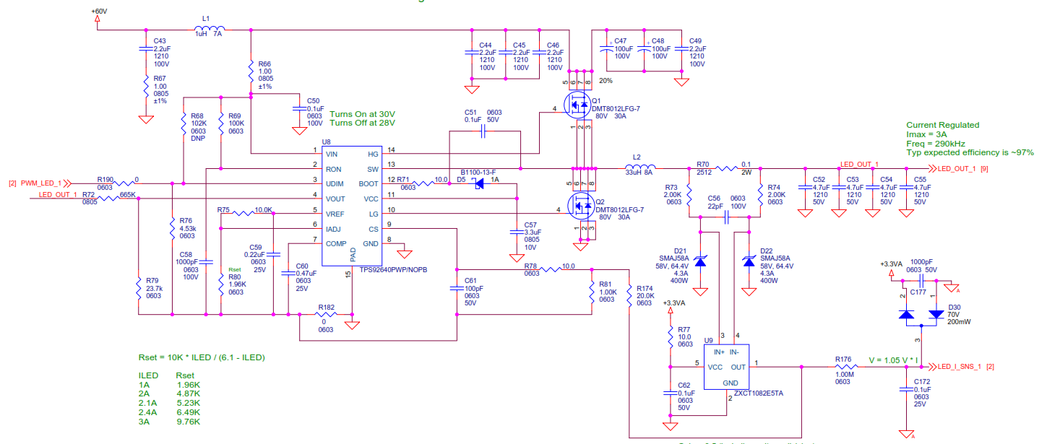Select the L2 33uH inductor symbol
The width and height of the screenshot is (1047, 444).
(639, 167)
